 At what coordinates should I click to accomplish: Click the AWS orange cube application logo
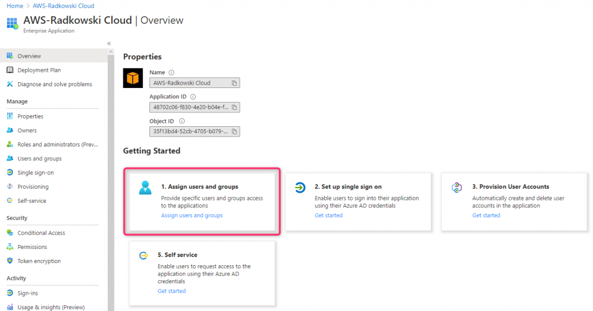(133, 78)
